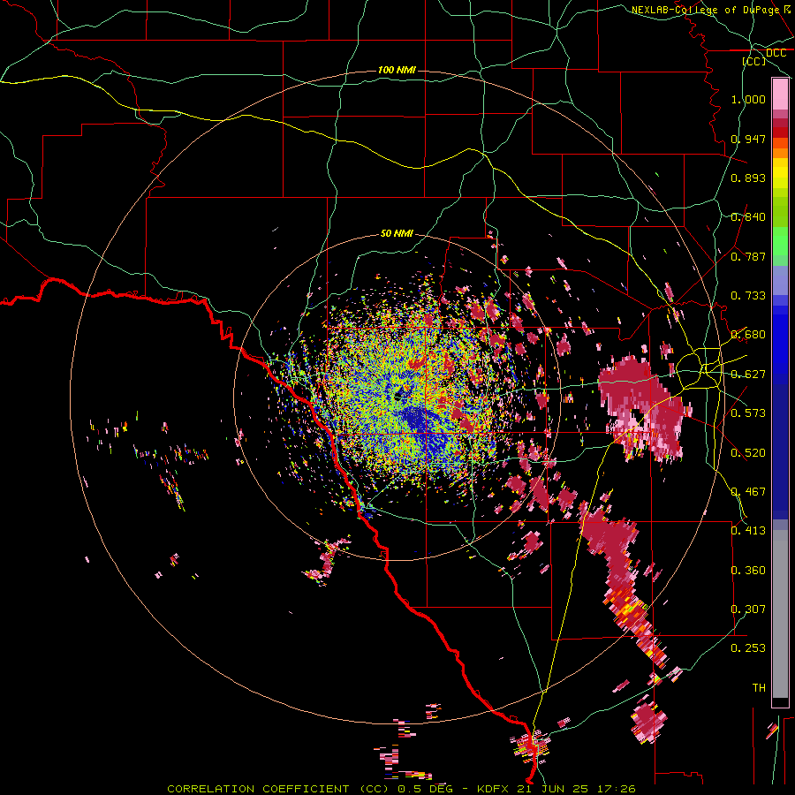Screen dimensions: 795x795
Task: Select the 1.000 value on the color scale
Action: tap(748, 99)
